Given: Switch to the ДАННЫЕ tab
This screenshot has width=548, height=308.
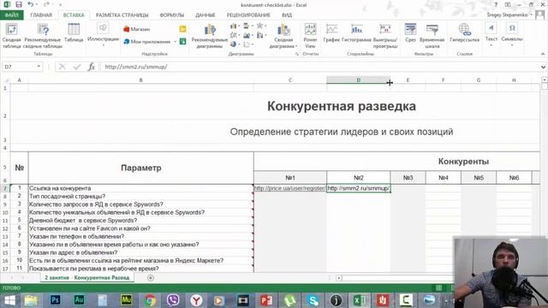Looking at the screenshot, I should pyautogui.click(x=205, y=15).
